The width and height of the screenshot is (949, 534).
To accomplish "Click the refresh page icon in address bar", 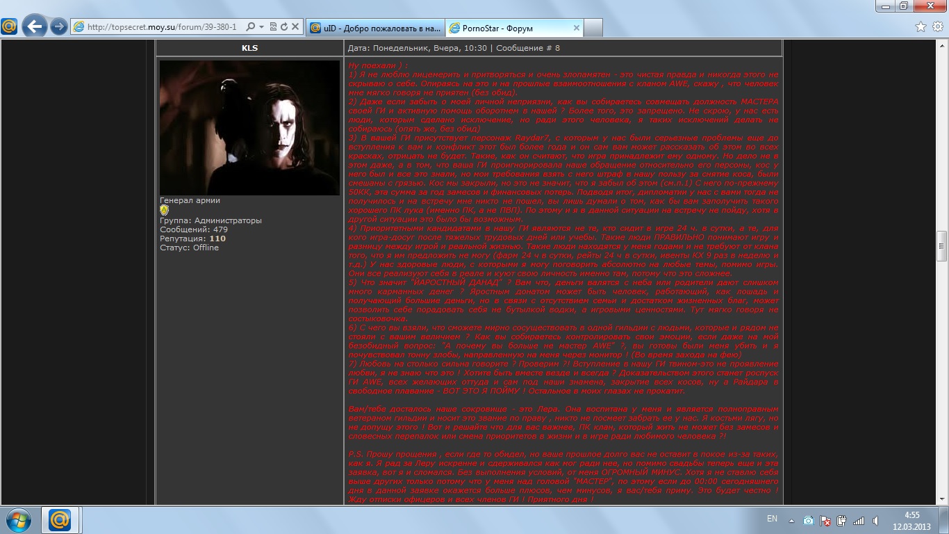I will [283, 27].
